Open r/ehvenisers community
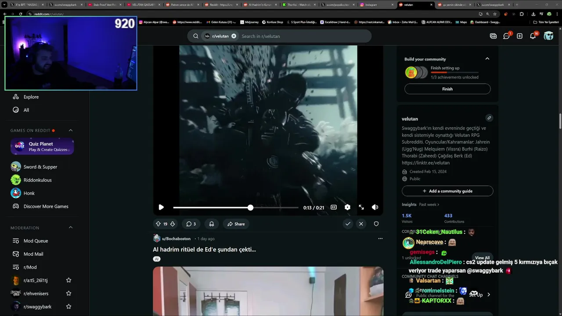The width and height of the screenshot is (562, 316). tap(36, 294)
